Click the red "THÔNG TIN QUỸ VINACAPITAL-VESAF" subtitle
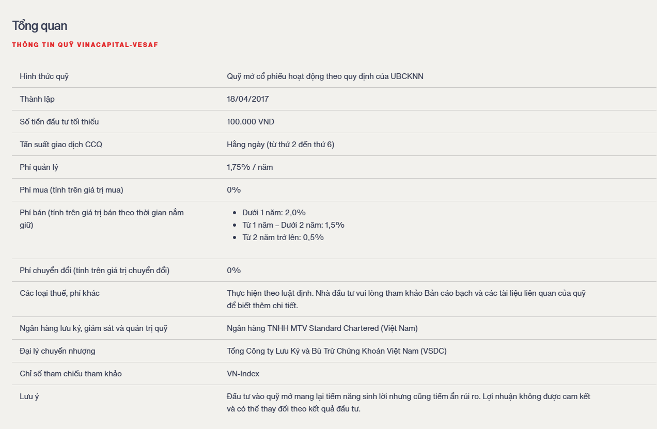This screenshot has width=657, height=429. [x=85, y=45]
